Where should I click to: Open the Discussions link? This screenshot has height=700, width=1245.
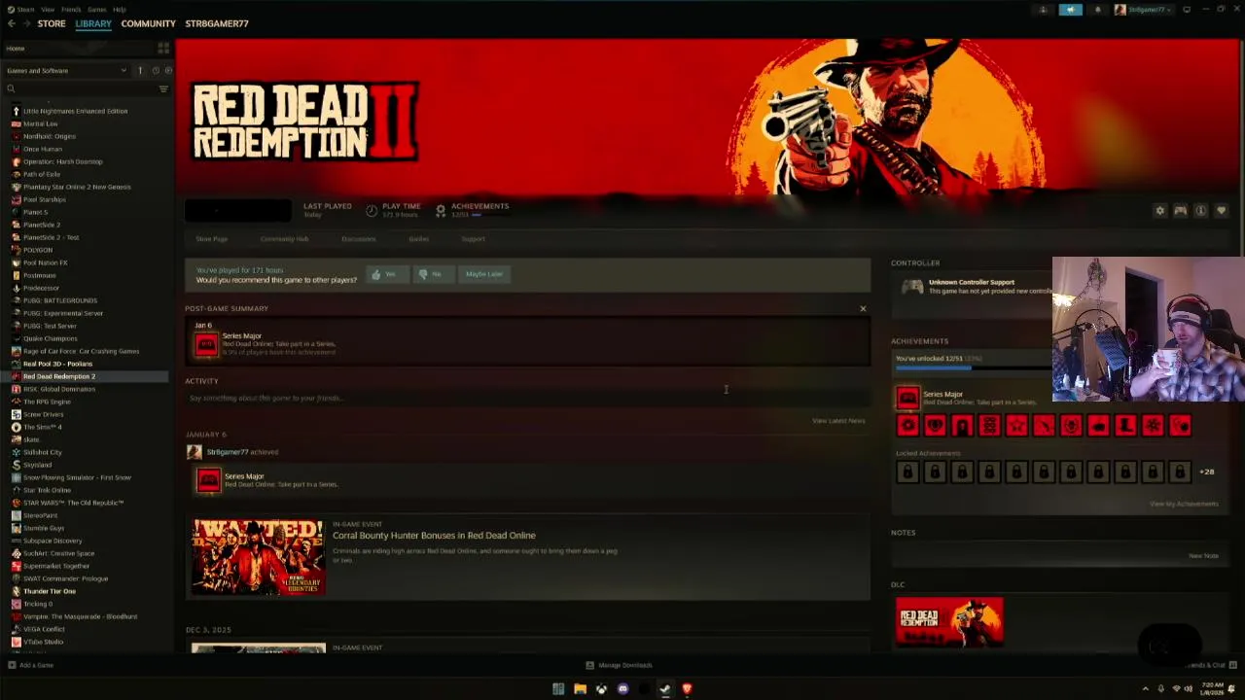tap(358, 239)
